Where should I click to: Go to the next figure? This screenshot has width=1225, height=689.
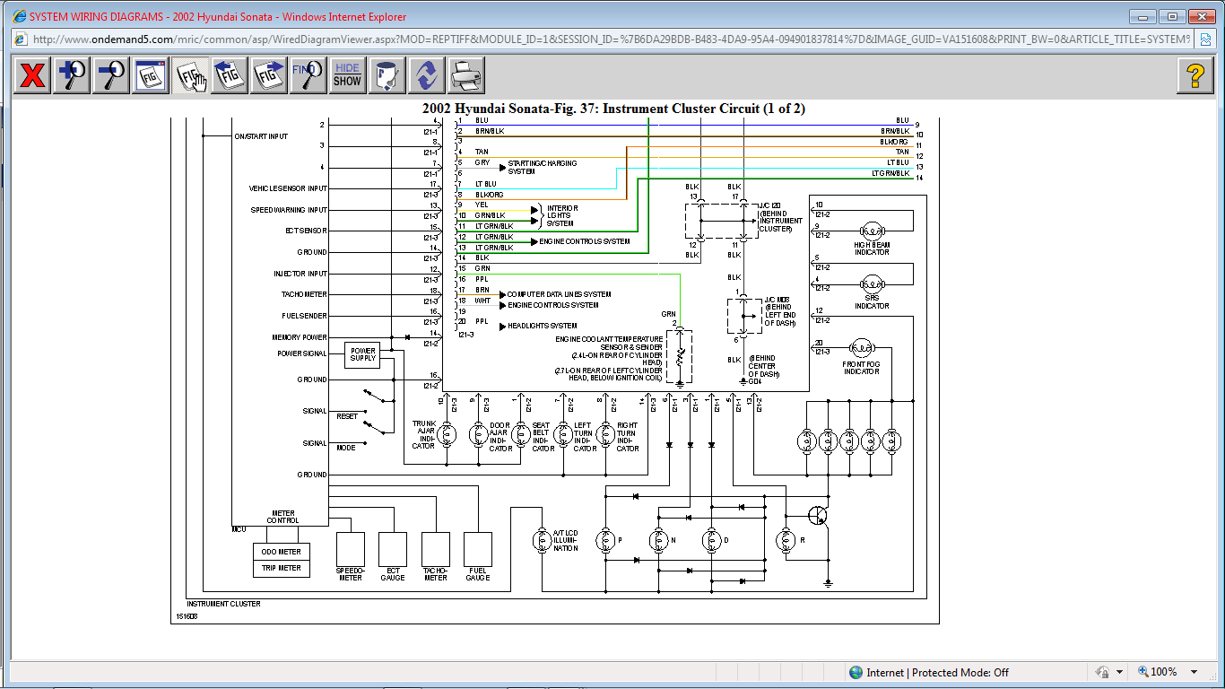pyautogui.click(x=269, y=75)
